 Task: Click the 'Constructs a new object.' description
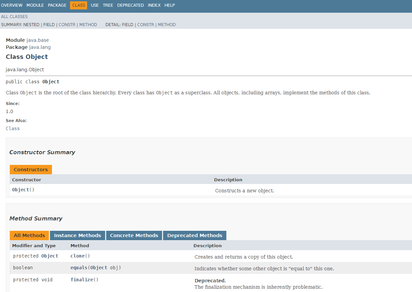[244, 191]
